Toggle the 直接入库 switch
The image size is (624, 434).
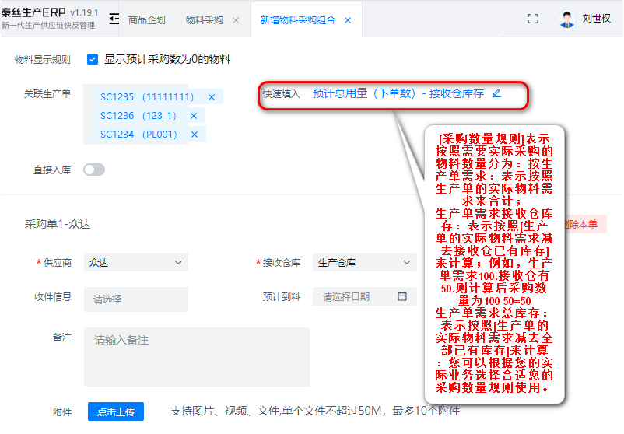click(x=94, y=170)
